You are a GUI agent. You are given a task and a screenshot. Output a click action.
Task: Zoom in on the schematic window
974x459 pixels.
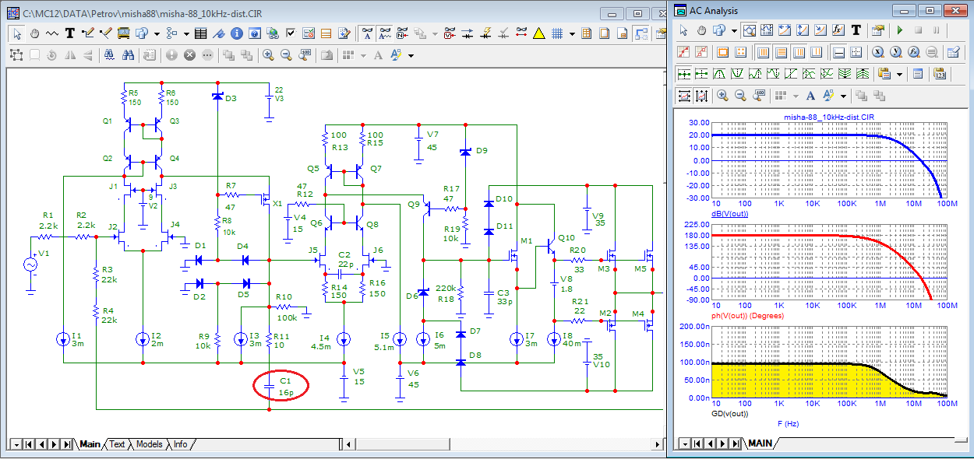pyautogui.click(x=268, y=55)
